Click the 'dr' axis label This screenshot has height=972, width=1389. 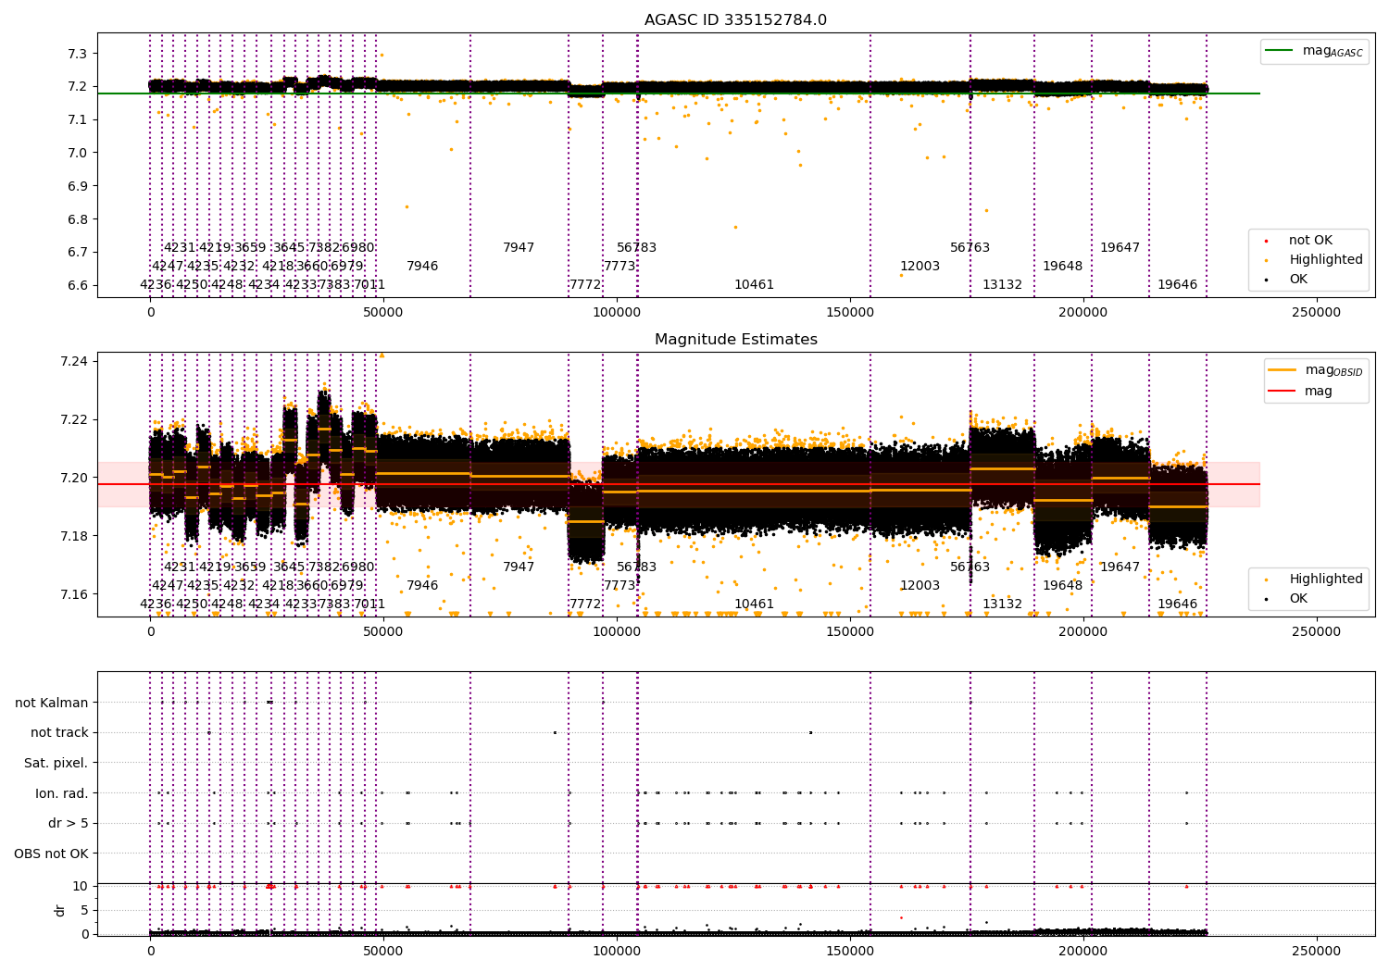tap(60, 911)
